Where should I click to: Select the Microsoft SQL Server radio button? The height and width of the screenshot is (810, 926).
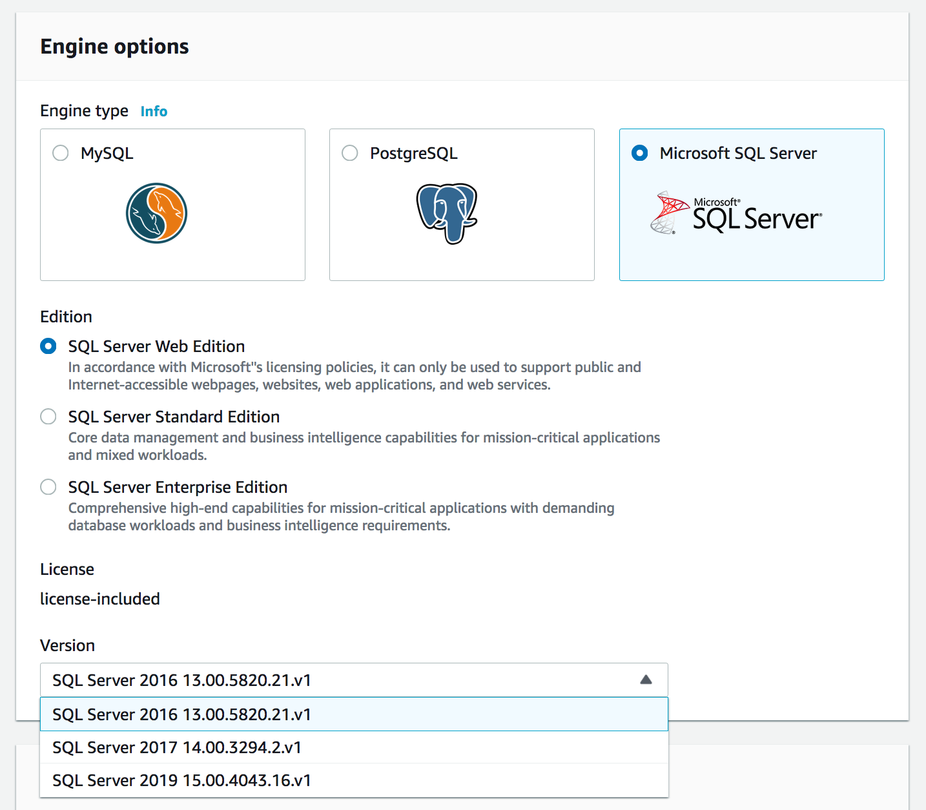point(640,153)
